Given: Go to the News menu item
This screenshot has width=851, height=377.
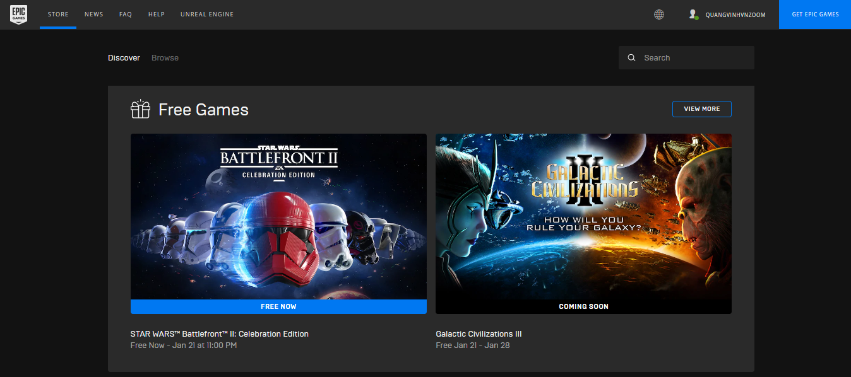Looking at the screenshot, I should [x=93, y=14].
